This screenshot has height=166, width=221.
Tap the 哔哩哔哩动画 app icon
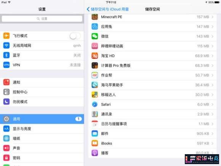tap(95, 46)
